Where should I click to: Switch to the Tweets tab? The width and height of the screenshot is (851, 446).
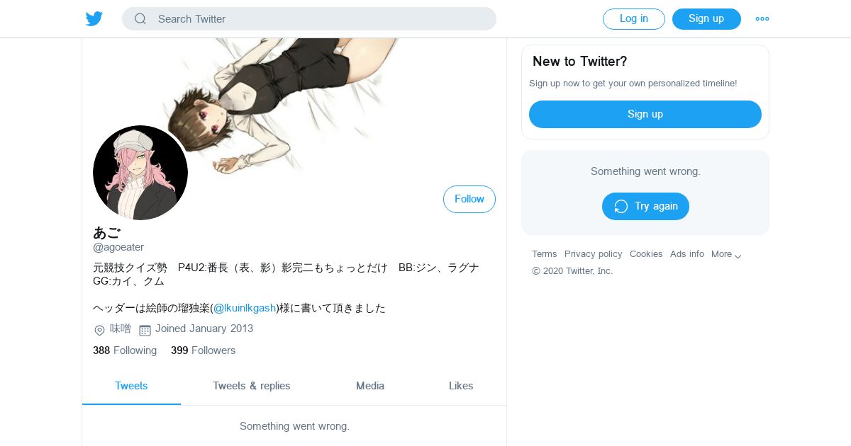[x=131, y=386]
